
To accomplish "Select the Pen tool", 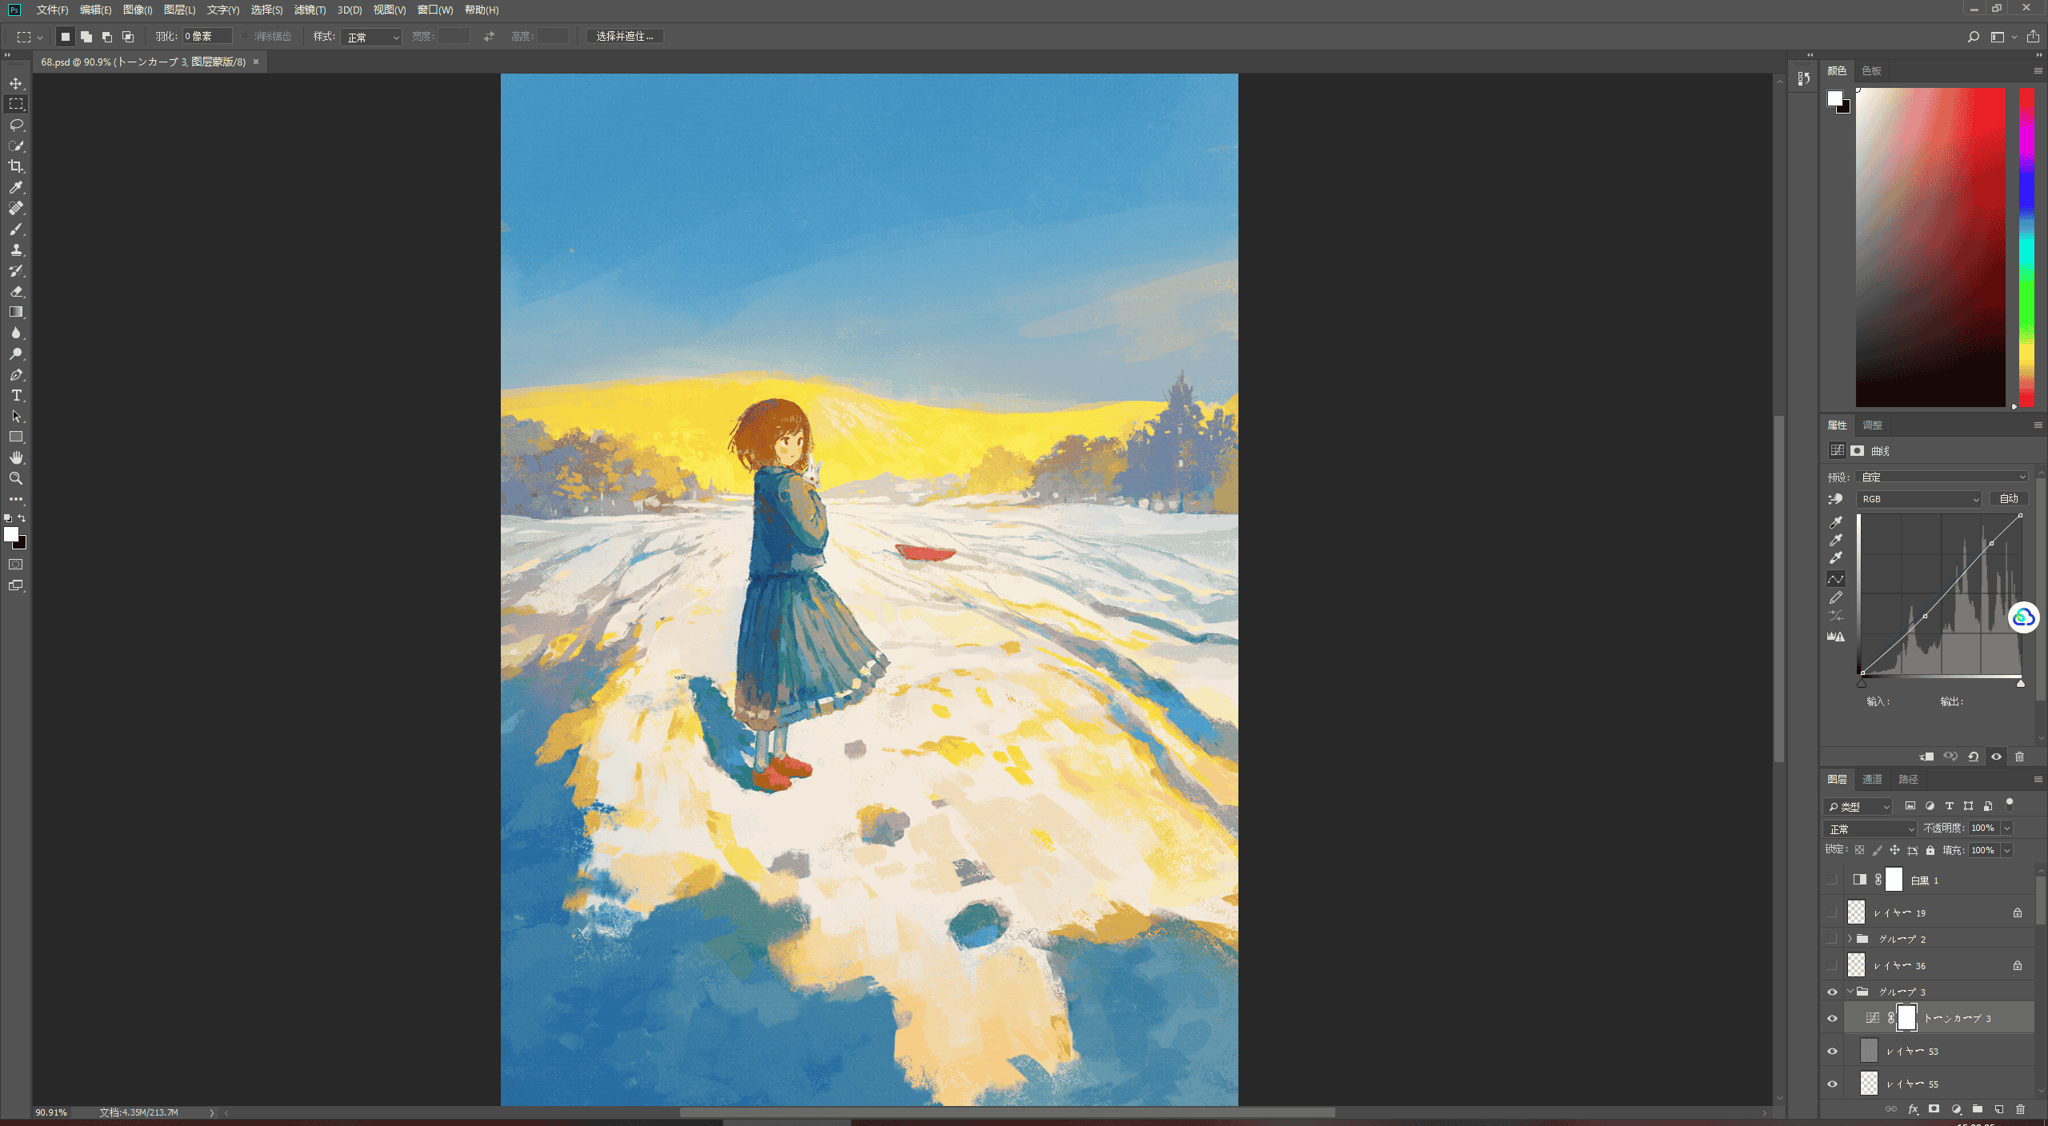I will (16, 374).
